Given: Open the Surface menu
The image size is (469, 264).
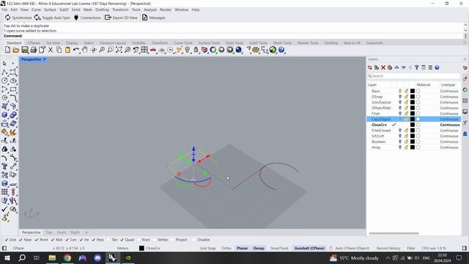Looking at the screenshot, I should point(50,10).
